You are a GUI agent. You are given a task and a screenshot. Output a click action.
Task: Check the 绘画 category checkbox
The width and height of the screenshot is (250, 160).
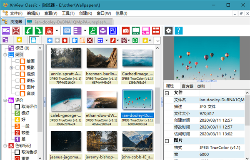coord(17,61)
